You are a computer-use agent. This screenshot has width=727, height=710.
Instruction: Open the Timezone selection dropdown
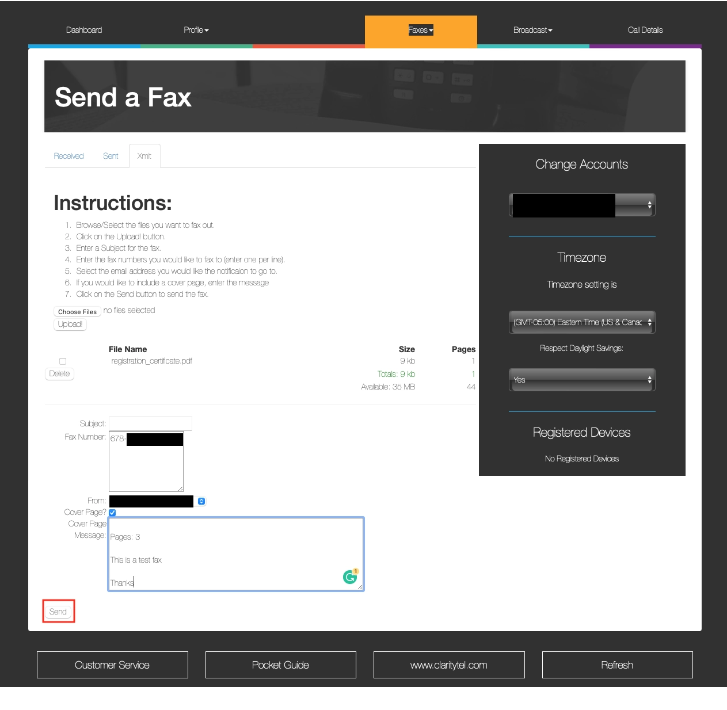[582, 322]
